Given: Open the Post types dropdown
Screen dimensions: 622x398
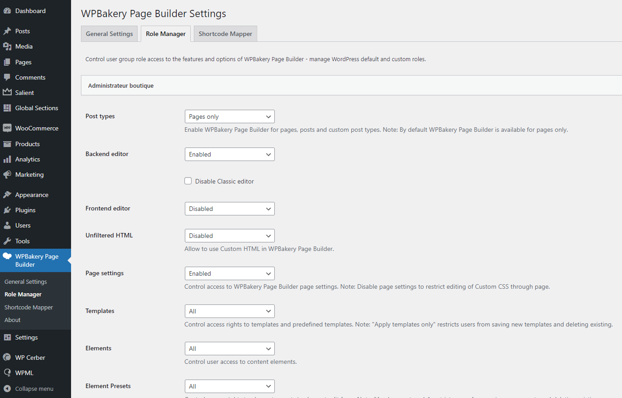Looking at the screenshot, I should [x=229, y=116].
